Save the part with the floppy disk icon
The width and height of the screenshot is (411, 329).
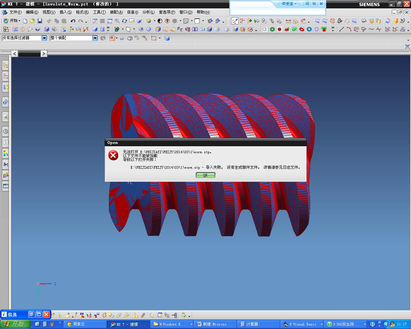point(40,21)
